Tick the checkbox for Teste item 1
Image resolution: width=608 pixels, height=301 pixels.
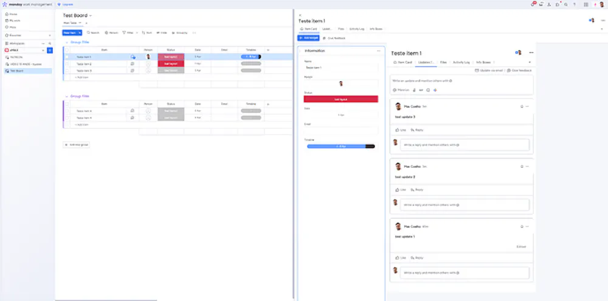click(67, 57)
